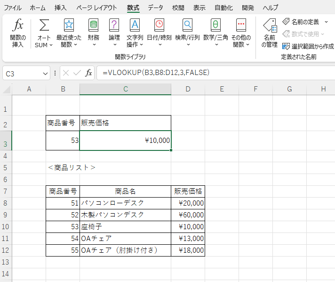Click the オートSUM sigma icon
335x282 pixels.
[44, 25]
